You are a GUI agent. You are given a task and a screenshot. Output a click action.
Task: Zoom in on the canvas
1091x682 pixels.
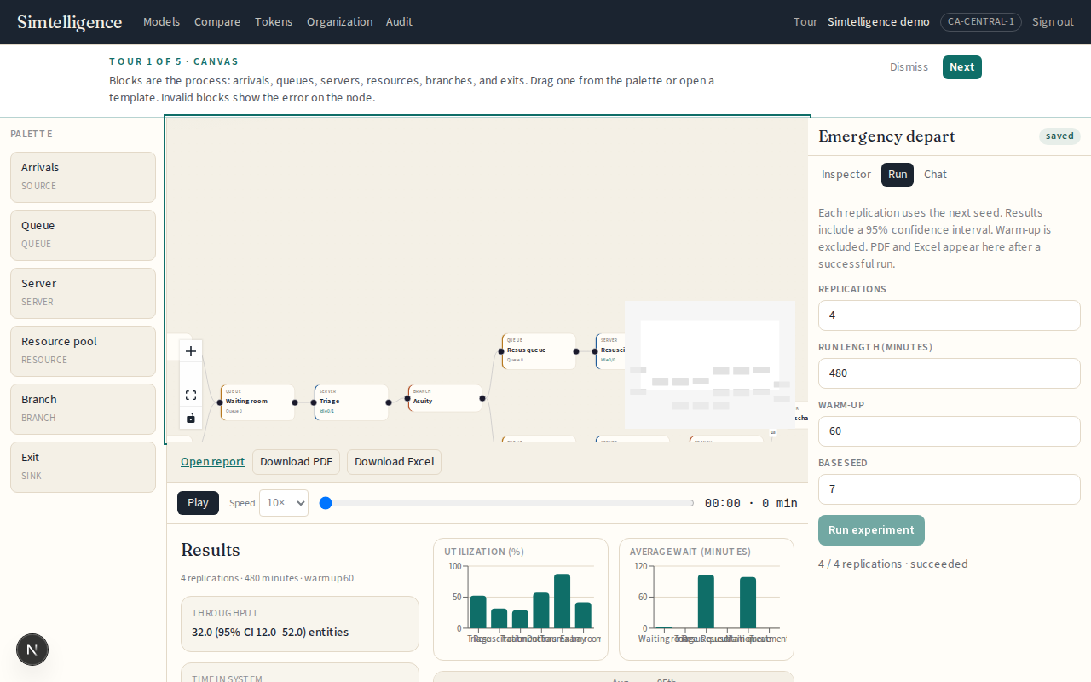[191, 351]
